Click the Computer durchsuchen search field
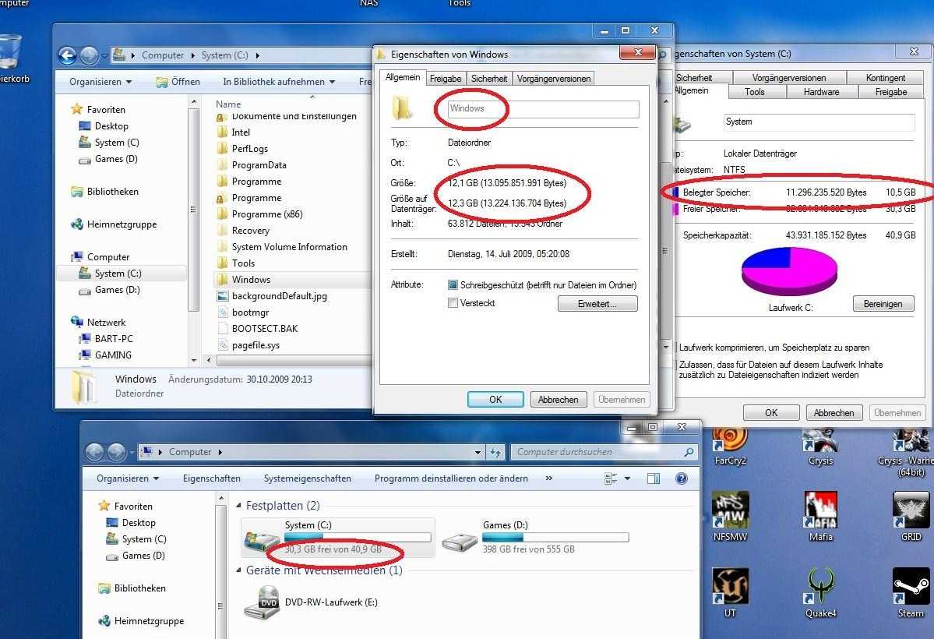The height and width of the screenshot is (639, 934). (x=596, y=452)
